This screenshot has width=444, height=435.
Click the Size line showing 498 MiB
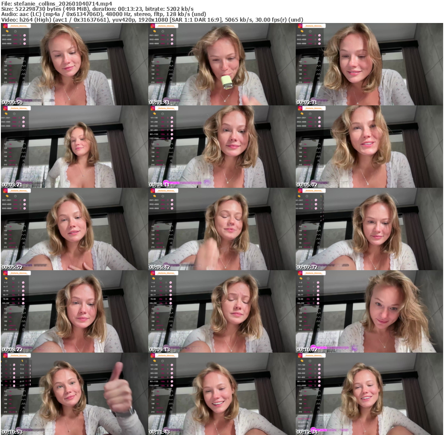pos(98,9)
